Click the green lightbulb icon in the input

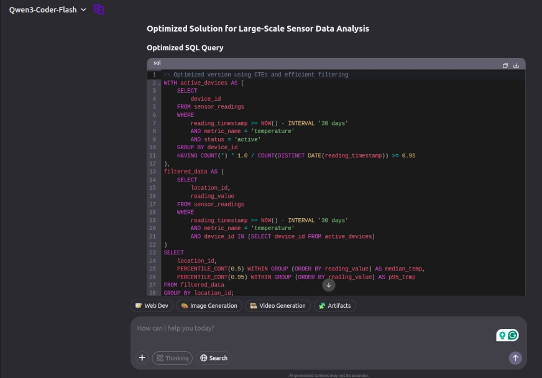pyautogui.click(x=502, y=335)
